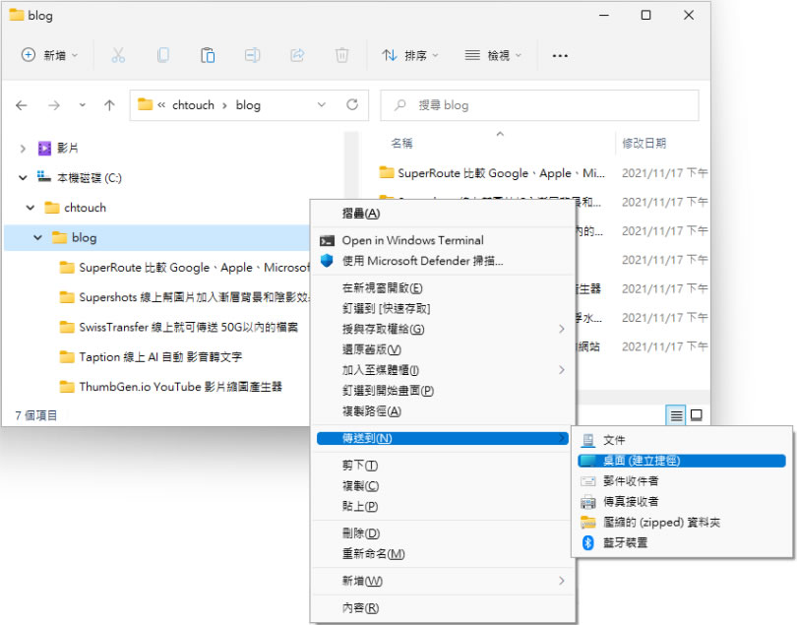
Task: Open the three-dots See more menu
Action: [x=560, y=55]
